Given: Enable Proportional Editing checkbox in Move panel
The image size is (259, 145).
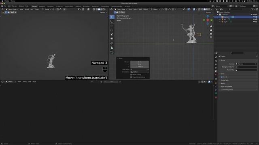Looking at the screenshot, I should (131, 77).
